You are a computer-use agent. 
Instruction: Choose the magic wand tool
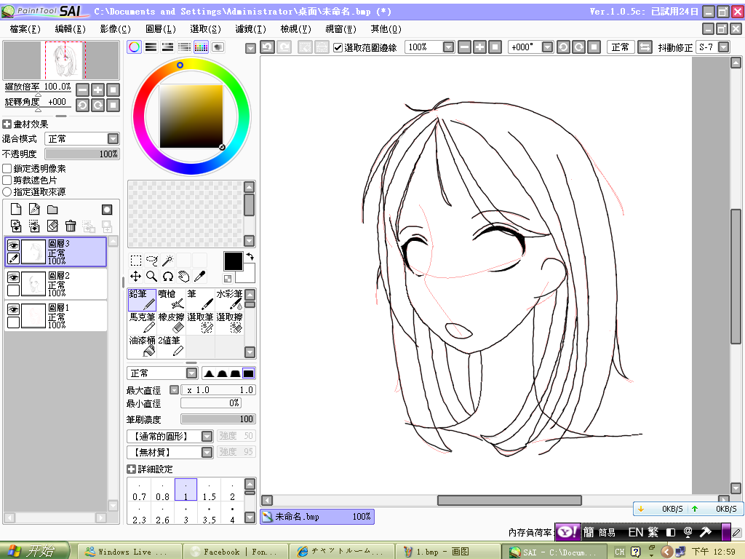168,260
